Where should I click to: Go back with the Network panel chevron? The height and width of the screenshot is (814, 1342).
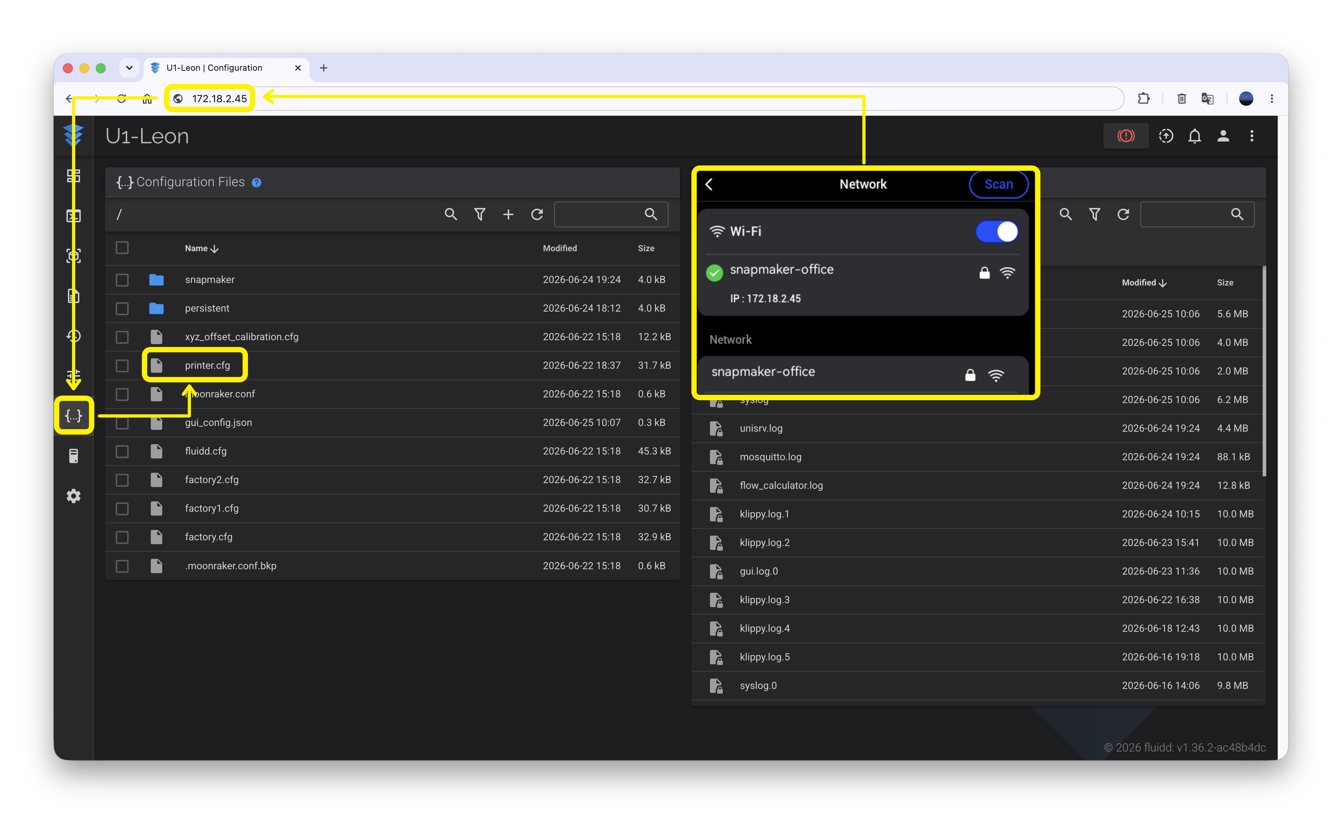point(709,184)
